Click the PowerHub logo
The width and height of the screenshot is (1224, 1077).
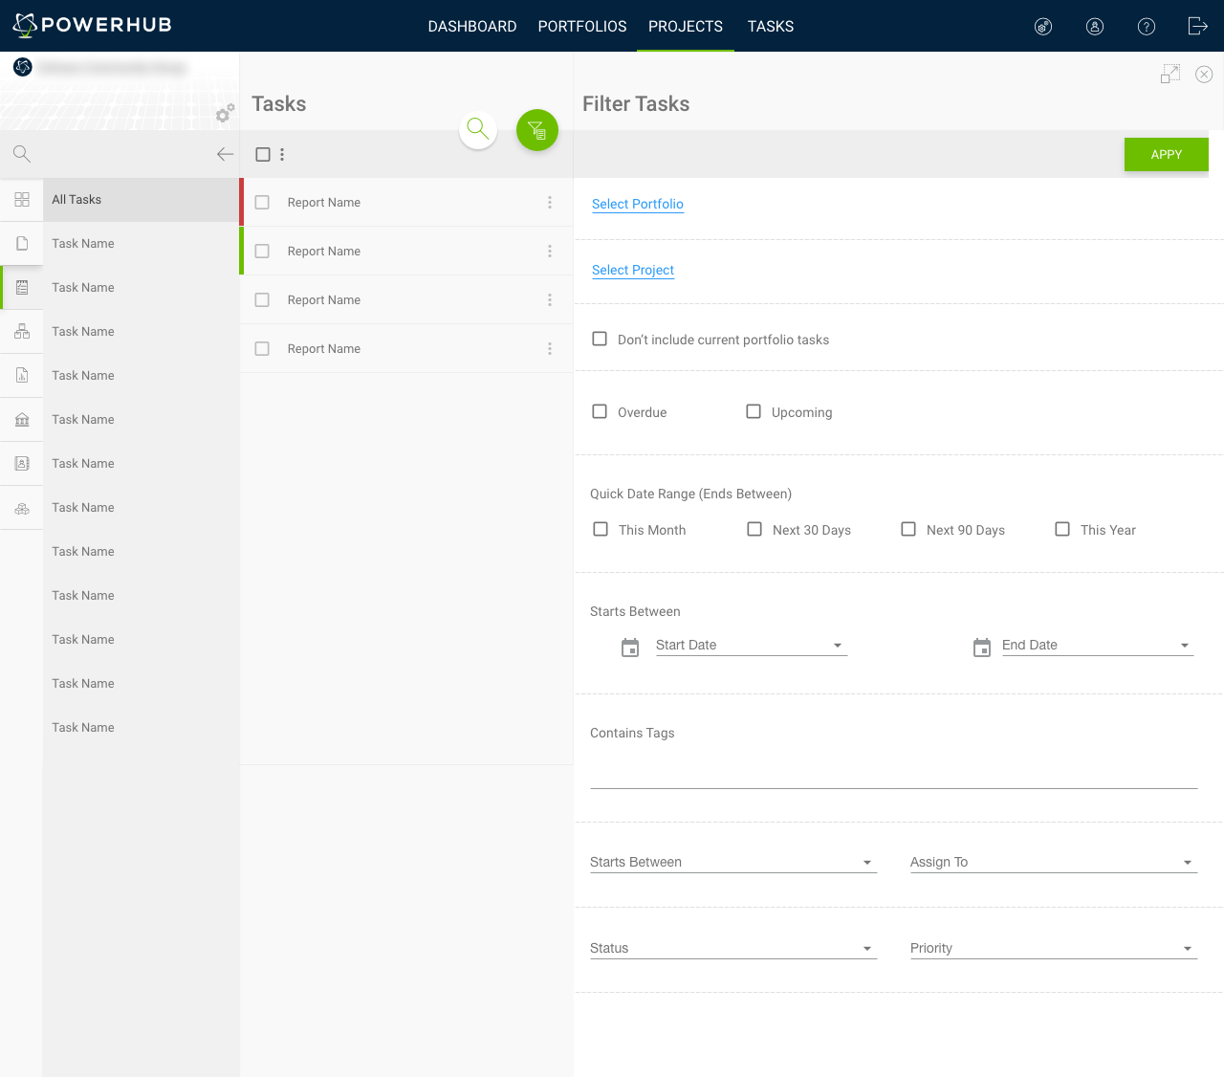93,25
